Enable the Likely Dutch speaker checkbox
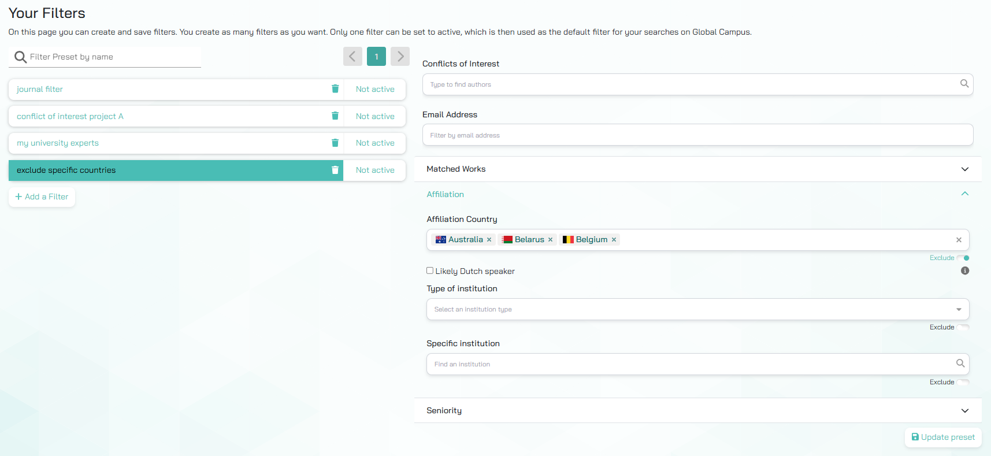991x456 pixels. pos(430,270)
